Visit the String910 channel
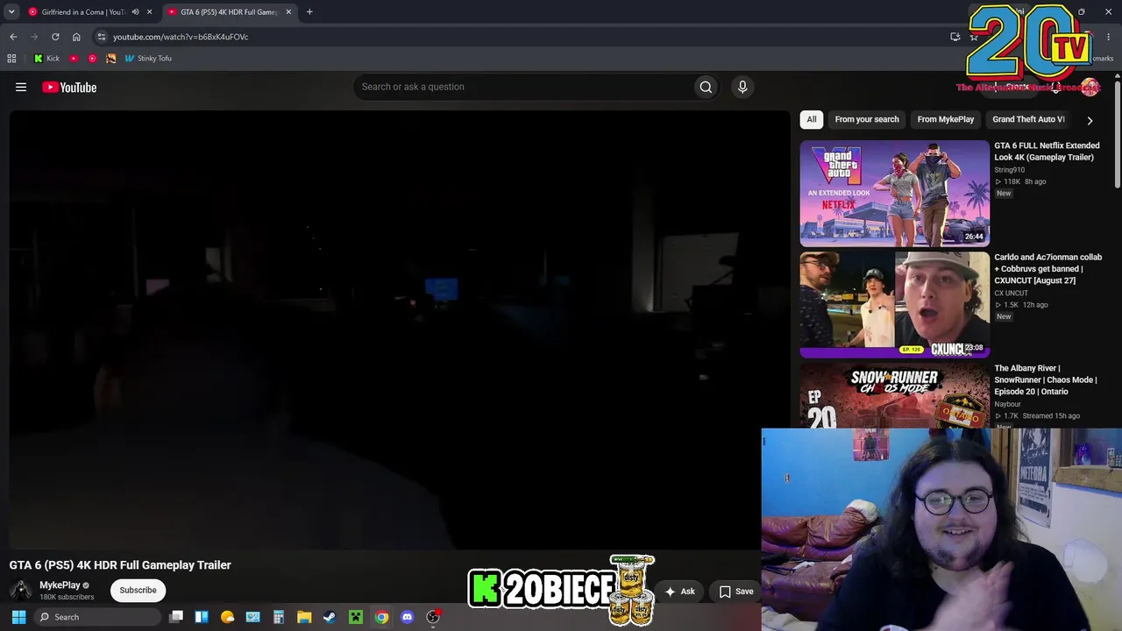This screenshot has width=1122, height=631. [x=1009, y=170]
